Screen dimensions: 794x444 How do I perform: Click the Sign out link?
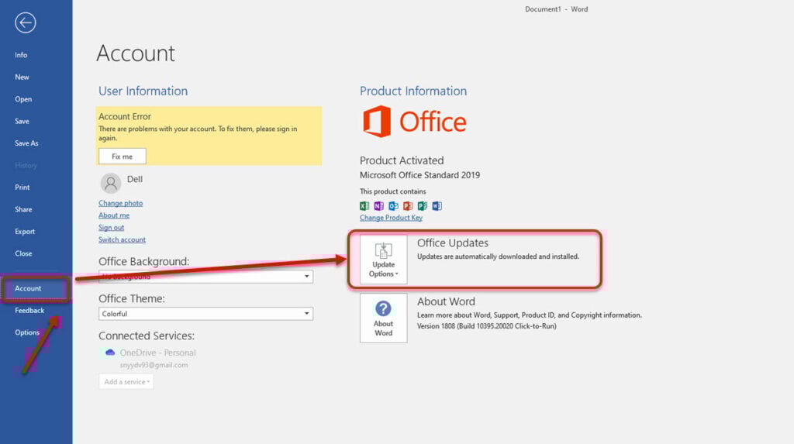(x=111, y=227)
